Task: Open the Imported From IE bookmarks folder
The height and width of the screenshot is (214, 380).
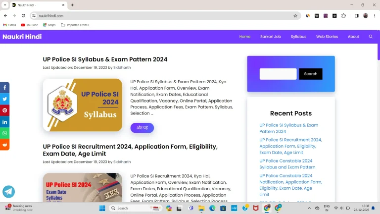Action: (x=75, y=25)
